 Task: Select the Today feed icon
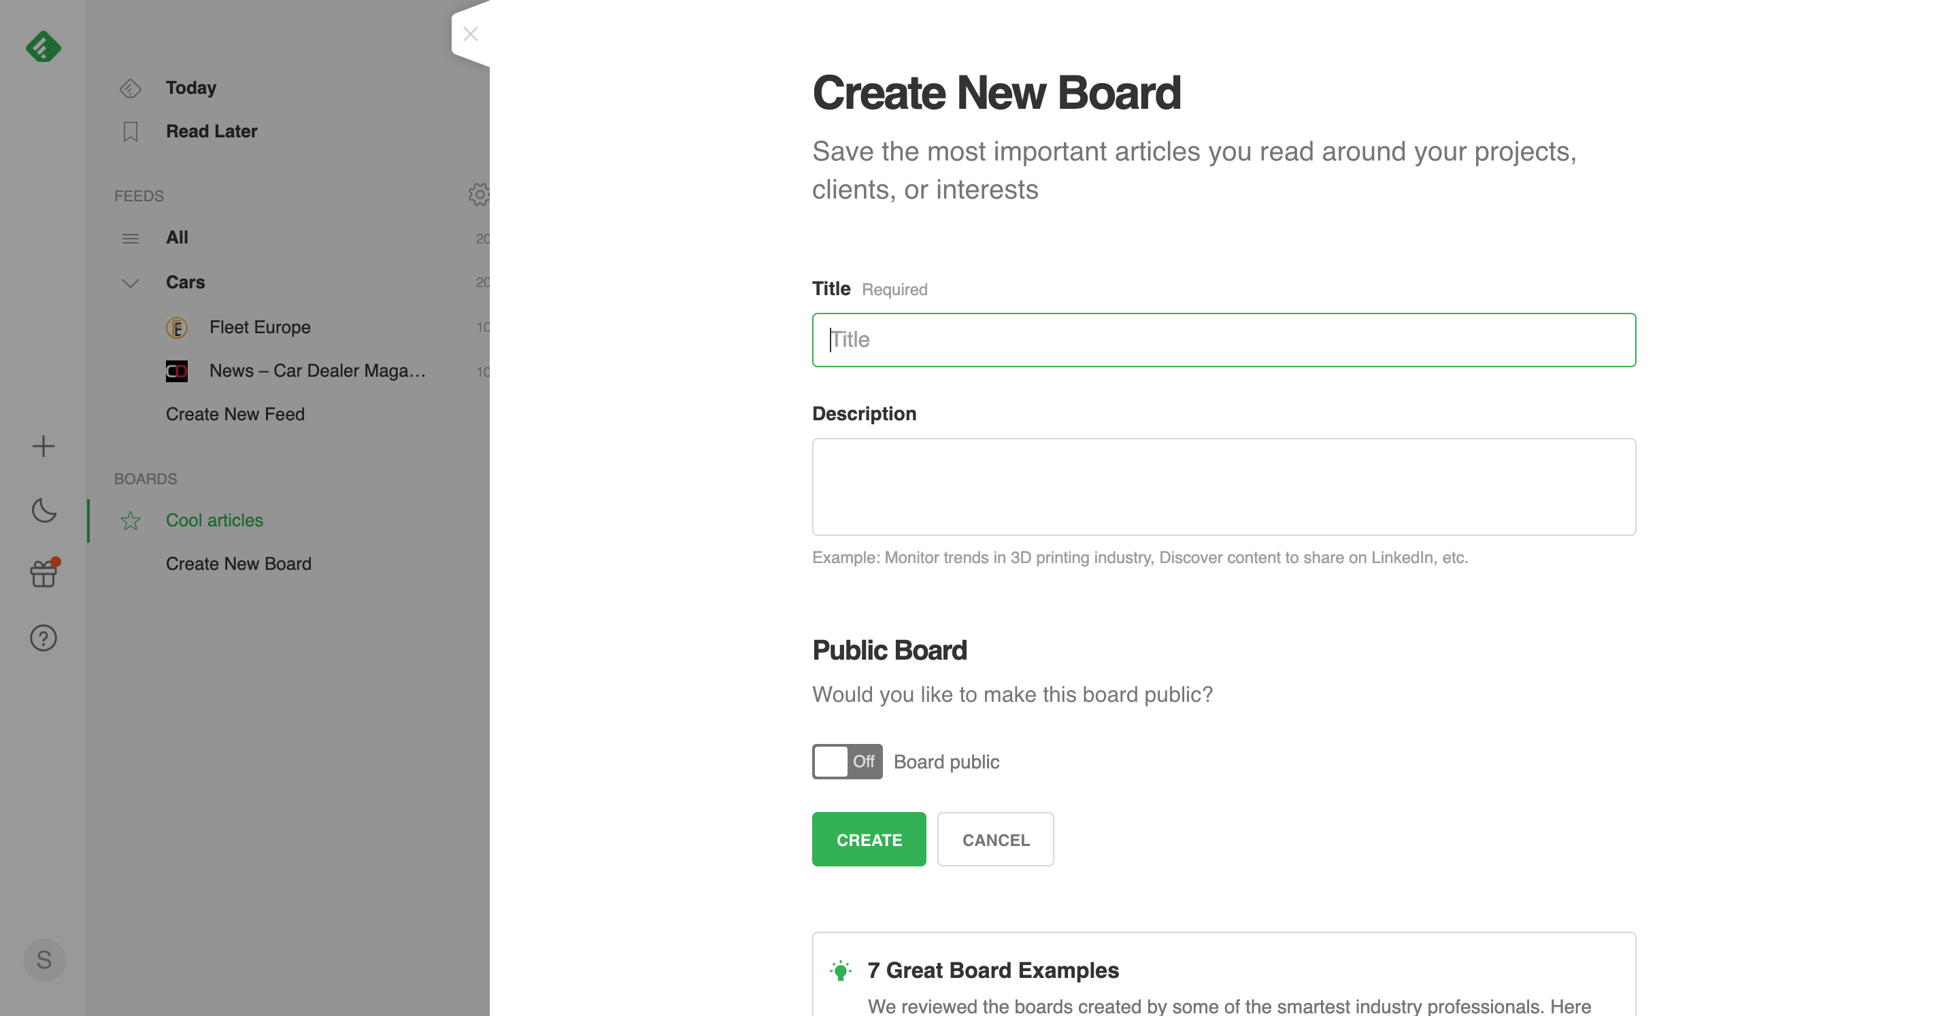pyautogui.click(x=129, y=86)
